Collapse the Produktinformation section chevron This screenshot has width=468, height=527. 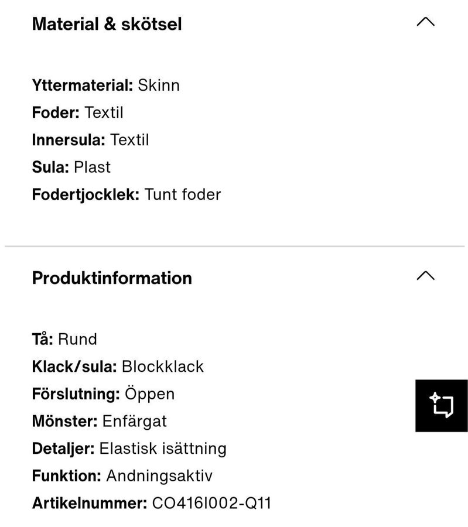point(425,276)
